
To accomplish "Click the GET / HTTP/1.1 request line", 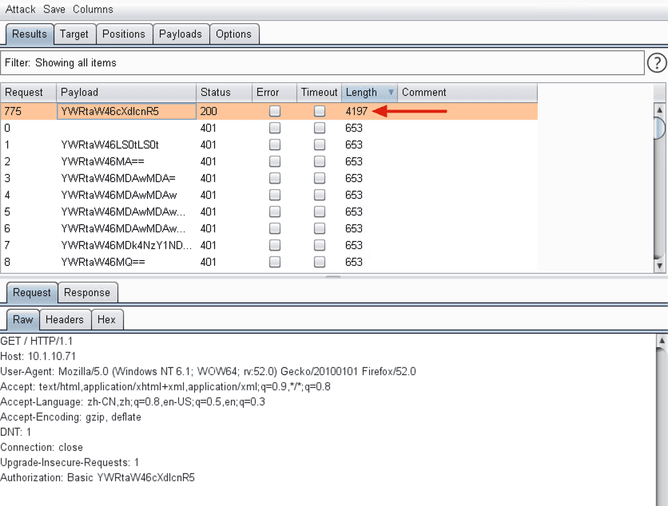I will point(37,341).
